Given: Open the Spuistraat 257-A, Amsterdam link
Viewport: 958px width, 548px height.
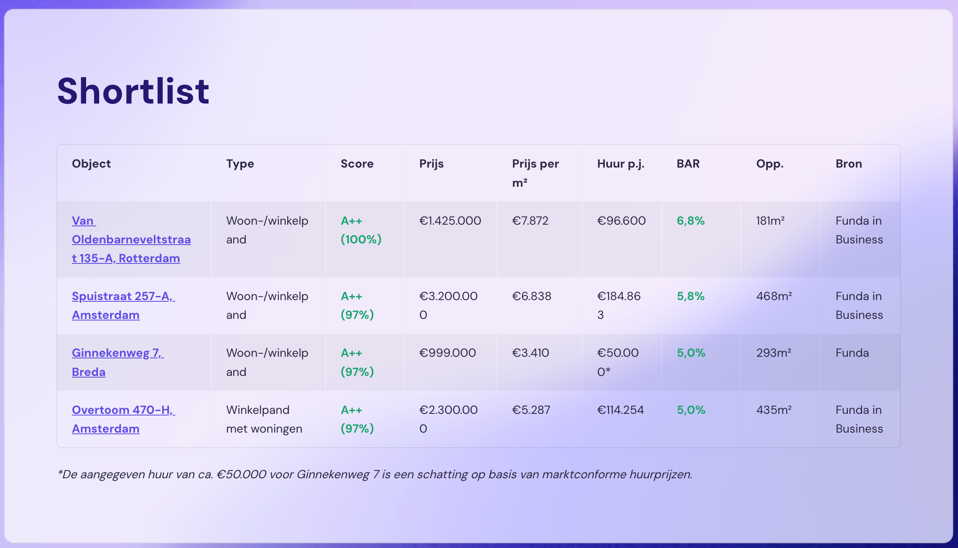Looking at the screenshot, I should pos(123,296).
